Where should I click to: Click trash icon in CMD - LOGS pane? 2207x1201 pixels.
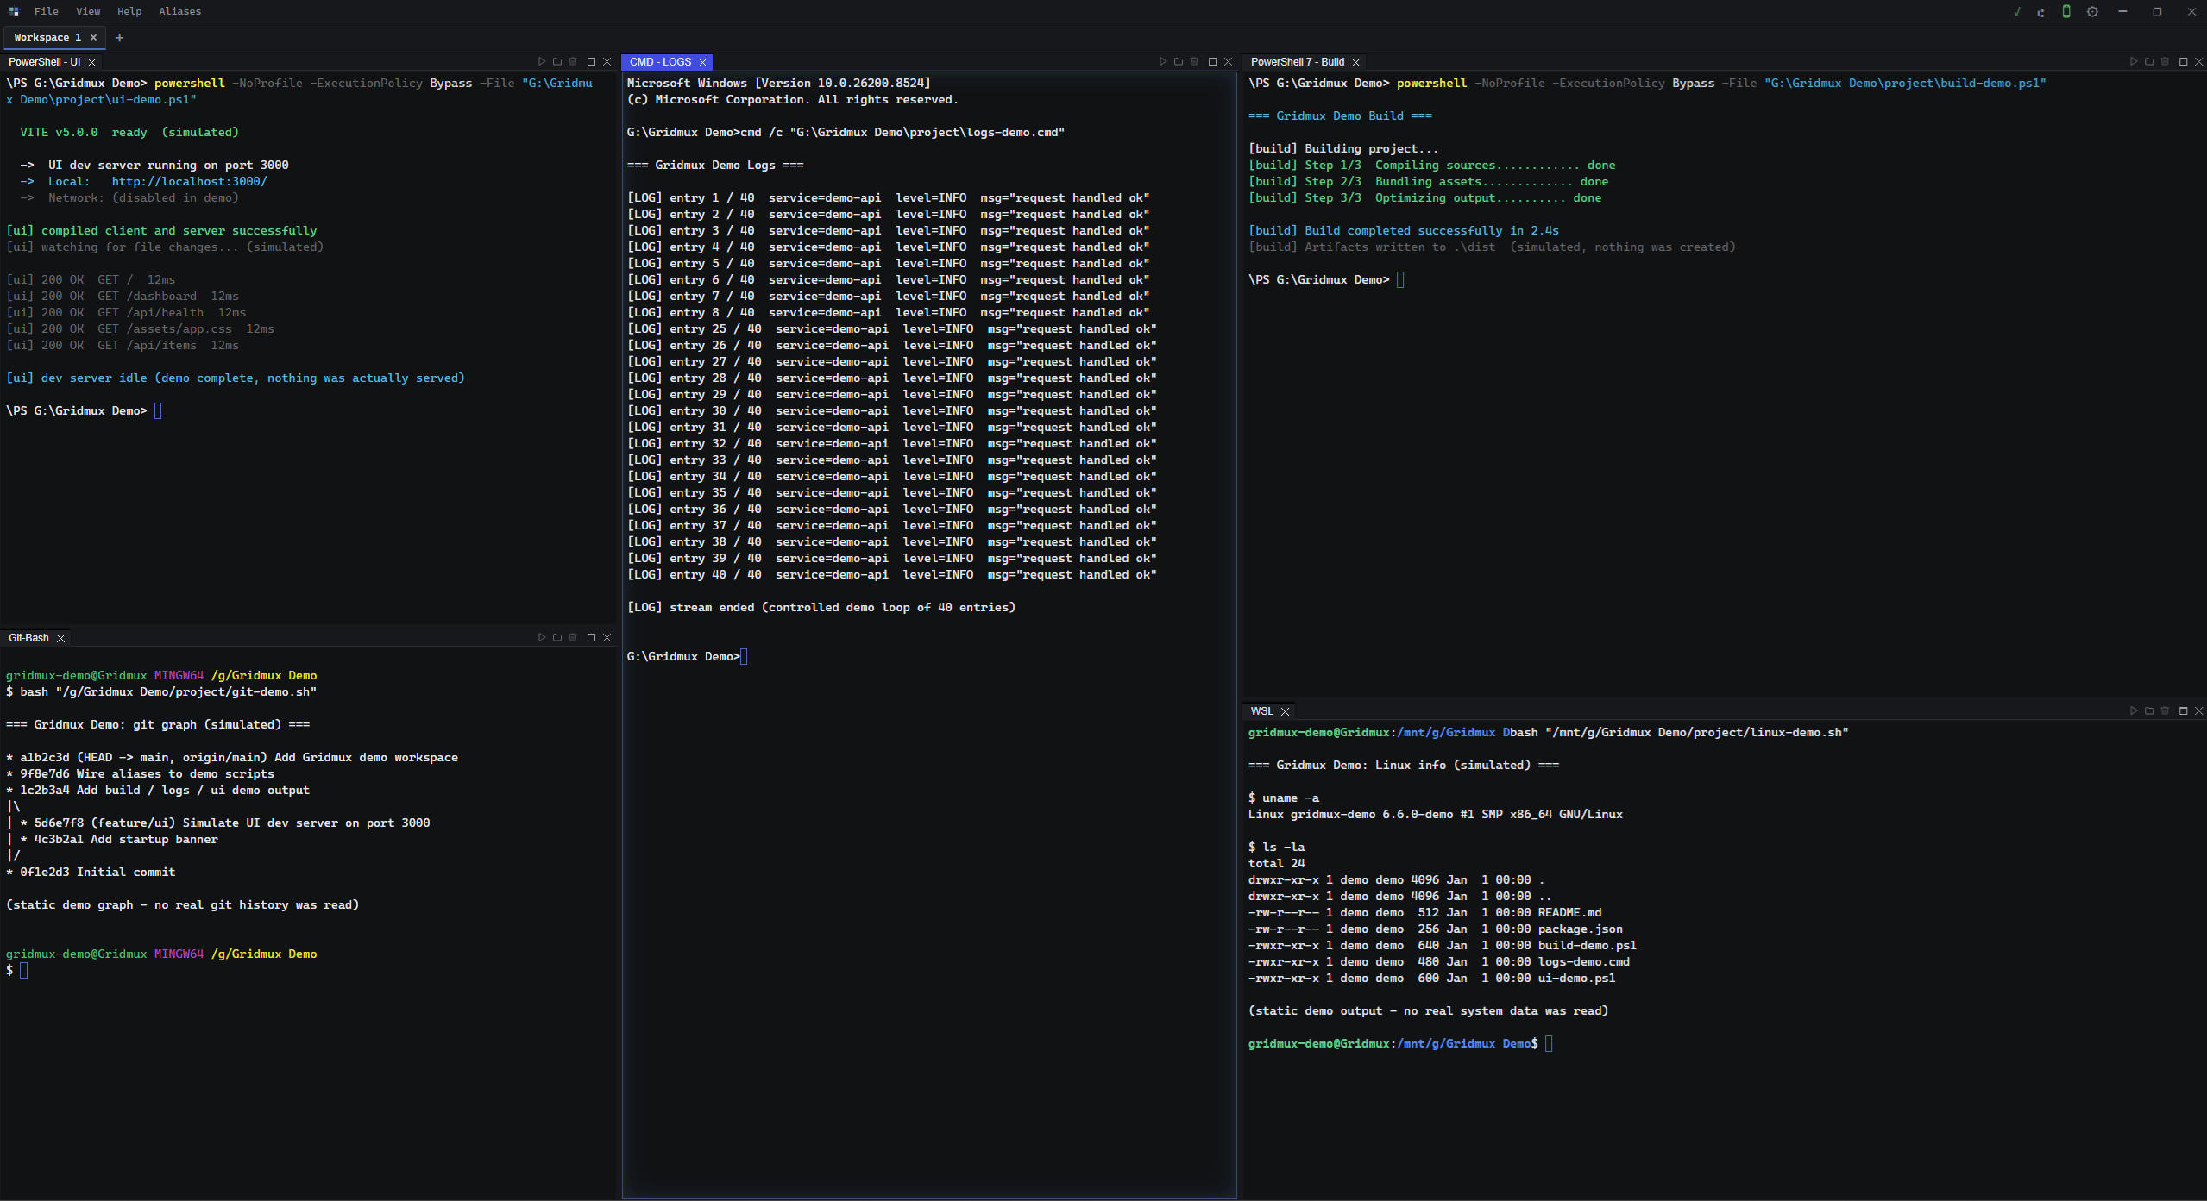(x=1194, y=62)
